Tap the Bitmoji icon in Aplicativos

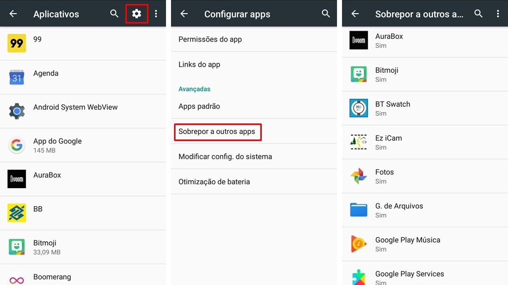(17, 247)
